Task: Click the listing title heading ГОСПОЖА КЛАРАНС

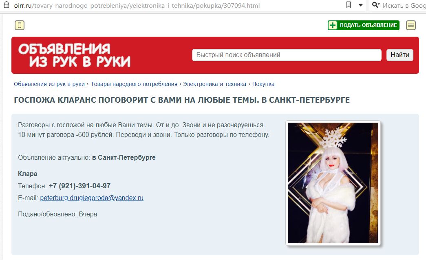Action: pos(182,100)
